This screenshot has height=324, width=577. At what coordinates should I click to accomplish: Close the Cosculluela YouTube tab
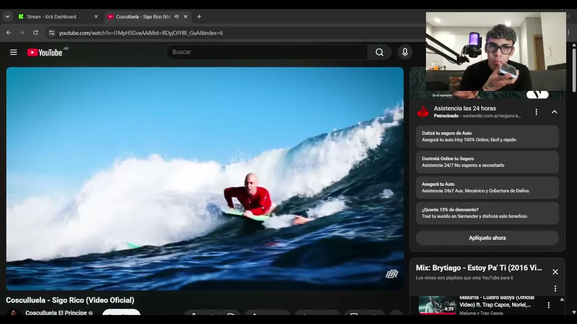(x=185, y=17)
